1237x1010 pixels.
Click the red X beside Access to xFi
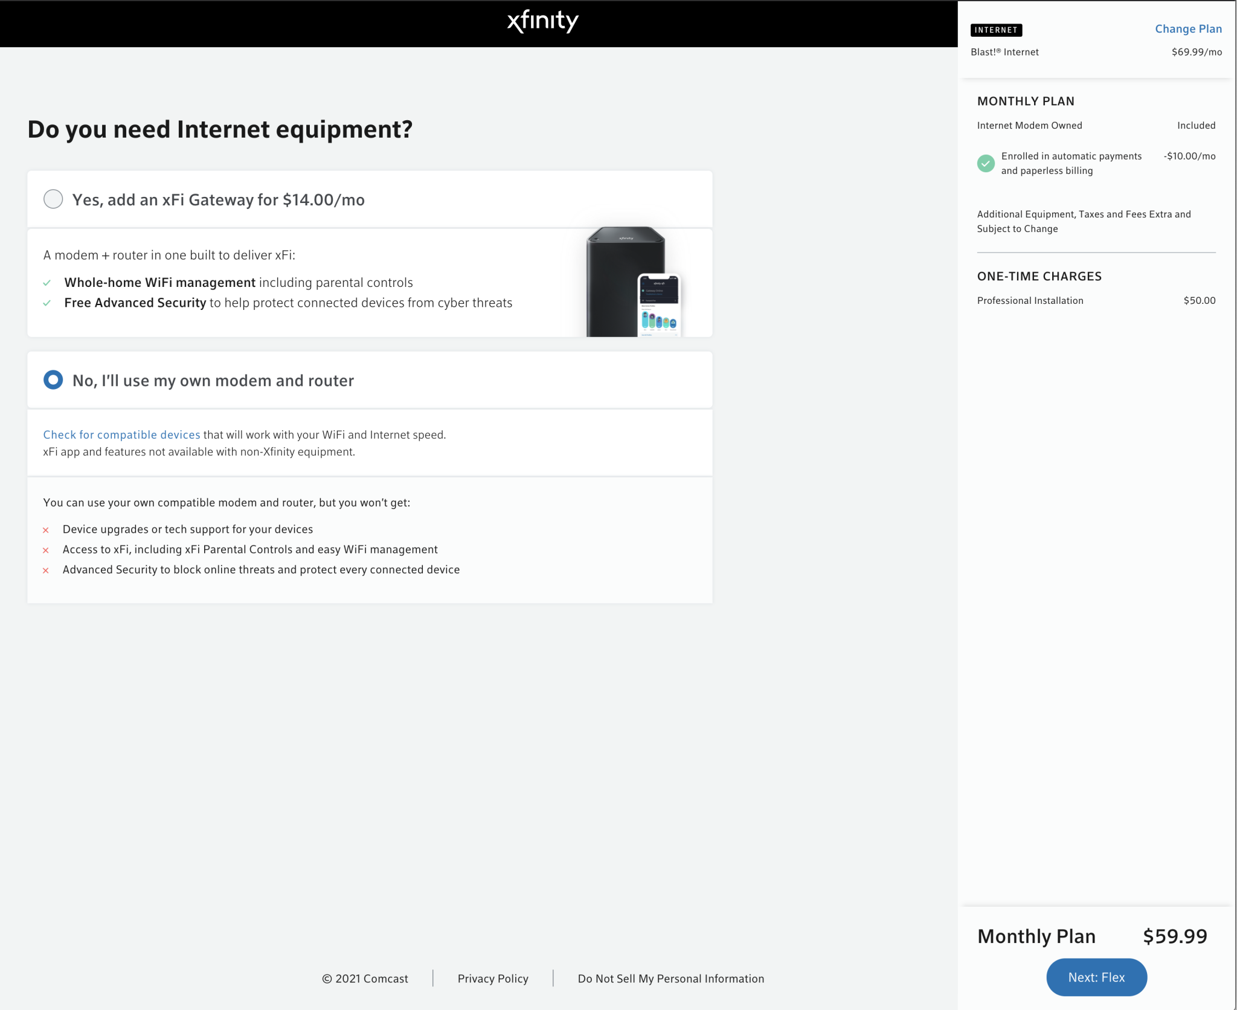click(x=46, y=550)
